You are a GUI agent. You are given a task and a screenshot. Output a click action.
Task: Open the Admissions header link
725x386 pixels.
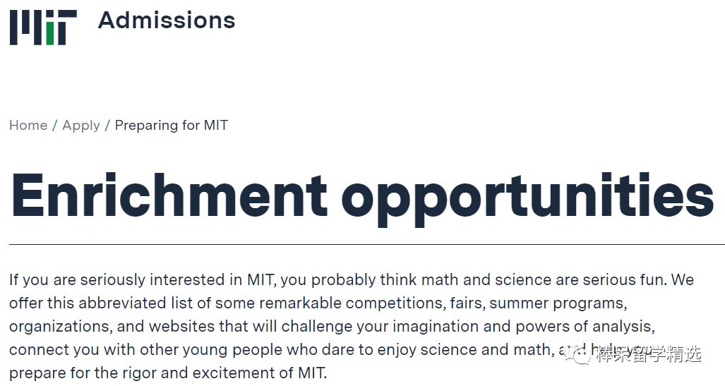[x=167, y=20]
